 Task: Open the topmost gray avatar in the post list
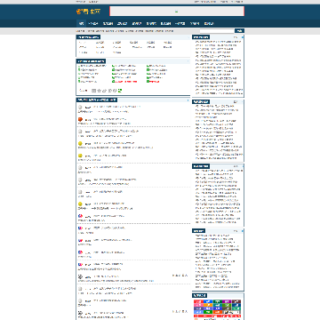point(80,108)
